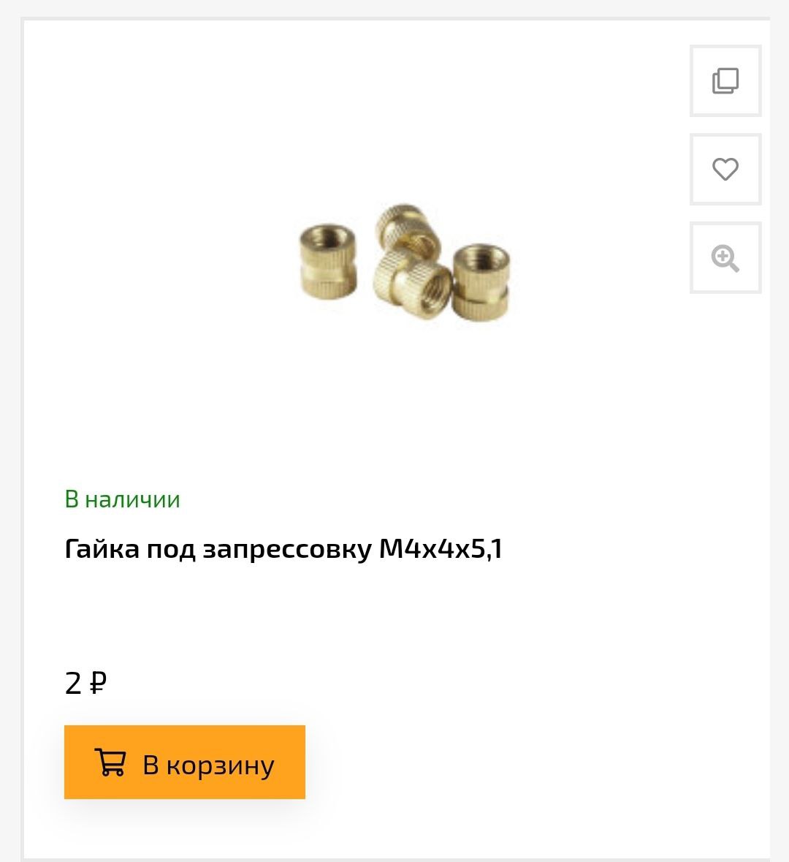Click the digit '2' in the price
789x862 pixels.
pos(73,684)
